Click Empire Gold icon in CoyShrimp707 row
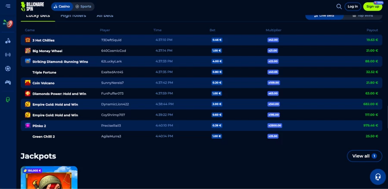388x189 pixels. (28, 115)
